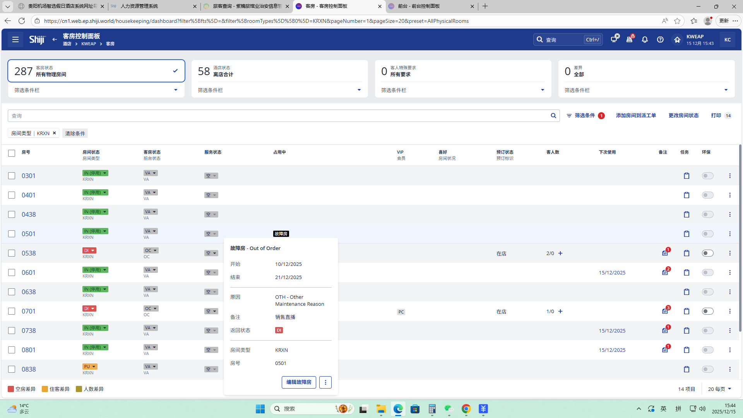Click the 编辑故障房 button
743x418 pixels.
299,382
